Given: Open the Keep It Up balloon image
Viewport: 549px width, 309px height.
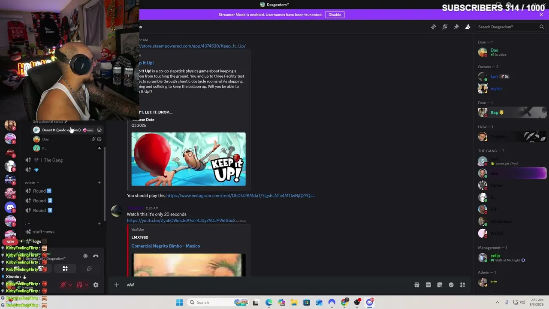Looking at the screenshot, I should tap(188, 159).
